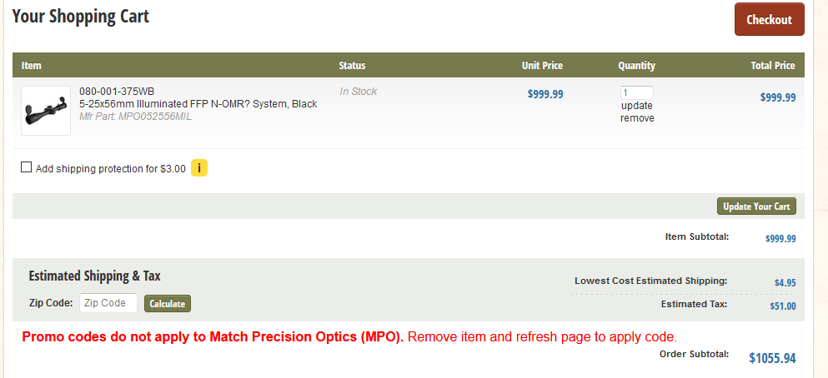Click the quantity input box
This screenshot has width=828, height=378.
pos(637,92)
